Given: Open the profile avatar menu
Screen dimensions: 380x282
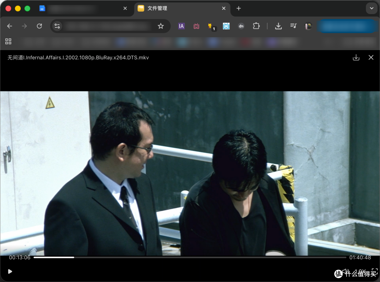Looking at the screenshot, I should pos(308,26).
